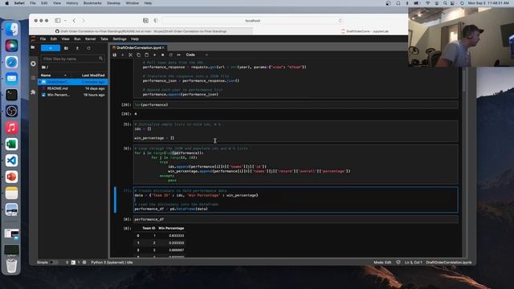Open the JupyterLab Kernel menu
The image size is (514, 289).
pos(90,39)
